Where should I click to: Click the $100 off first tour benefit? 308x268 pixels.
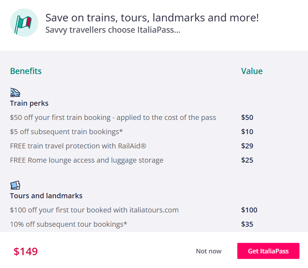94,210
